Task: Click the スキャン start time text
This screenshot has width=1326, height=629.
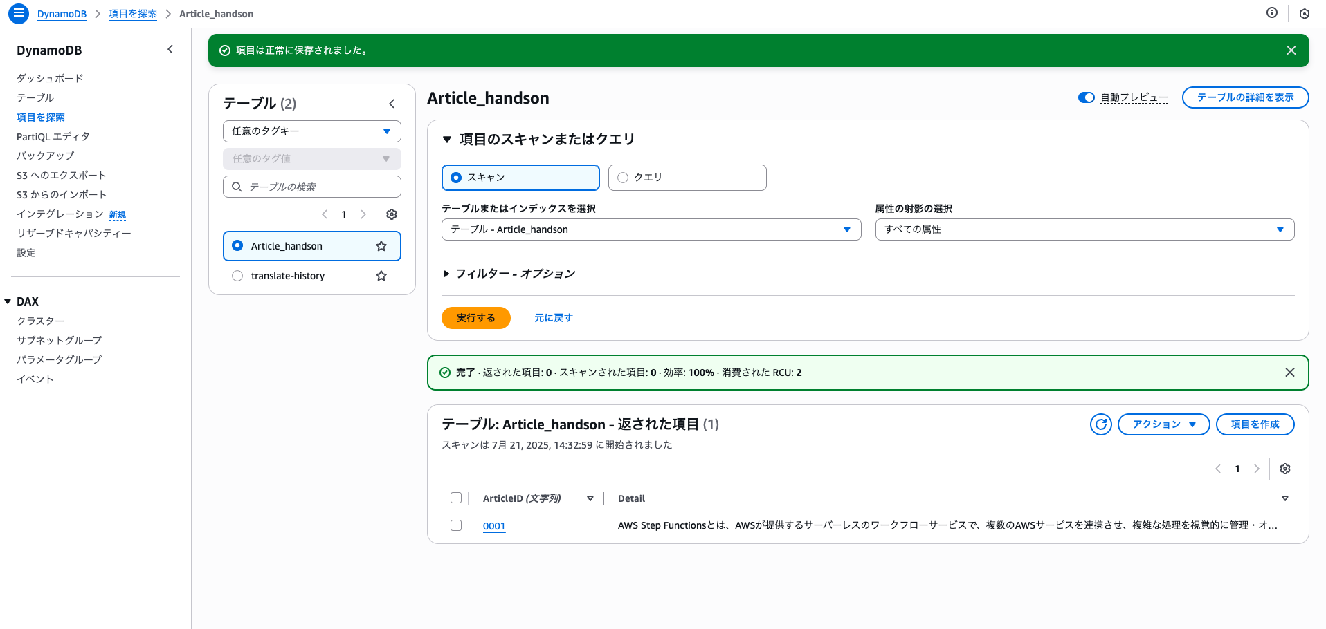Action: (x=557, y=445)
